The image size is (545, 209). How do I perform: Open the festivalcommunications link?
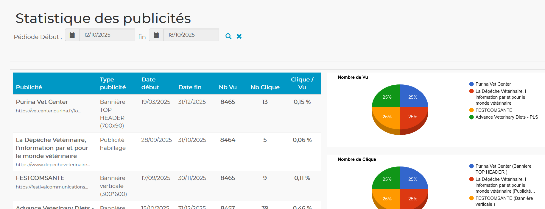pyautogui.click(x=52, y=187)
